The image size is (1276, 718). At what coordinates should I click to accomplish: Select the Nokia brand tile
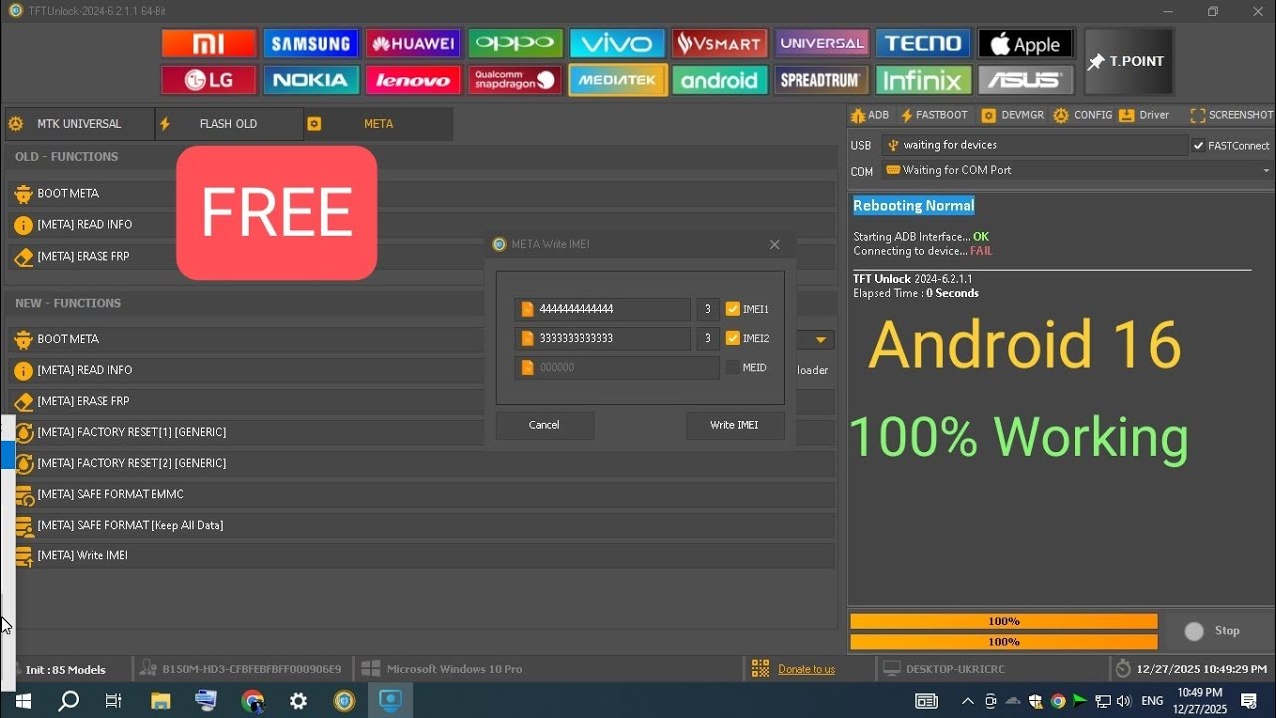pos(311,80)
